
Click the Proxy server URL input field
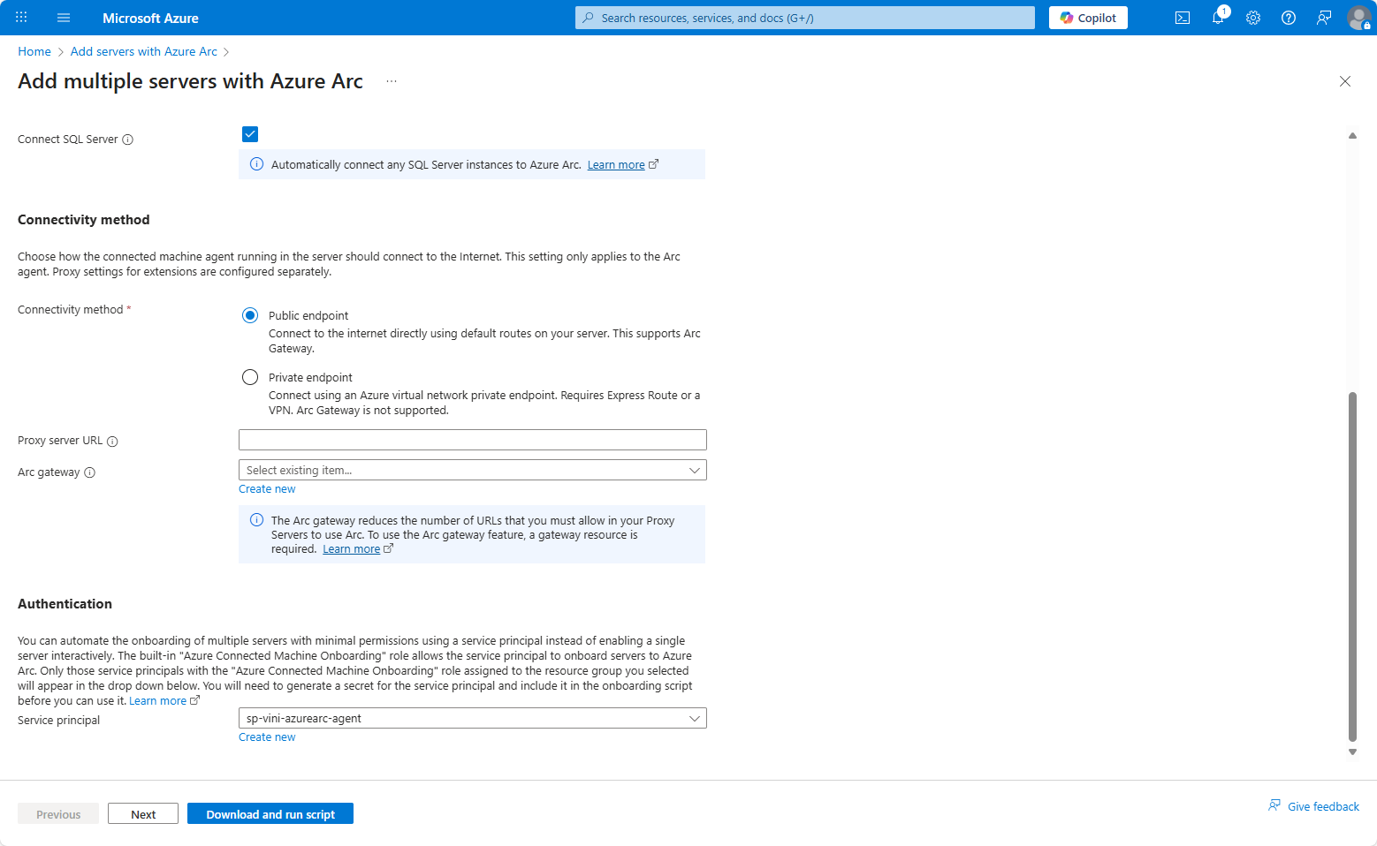[472, 440]
